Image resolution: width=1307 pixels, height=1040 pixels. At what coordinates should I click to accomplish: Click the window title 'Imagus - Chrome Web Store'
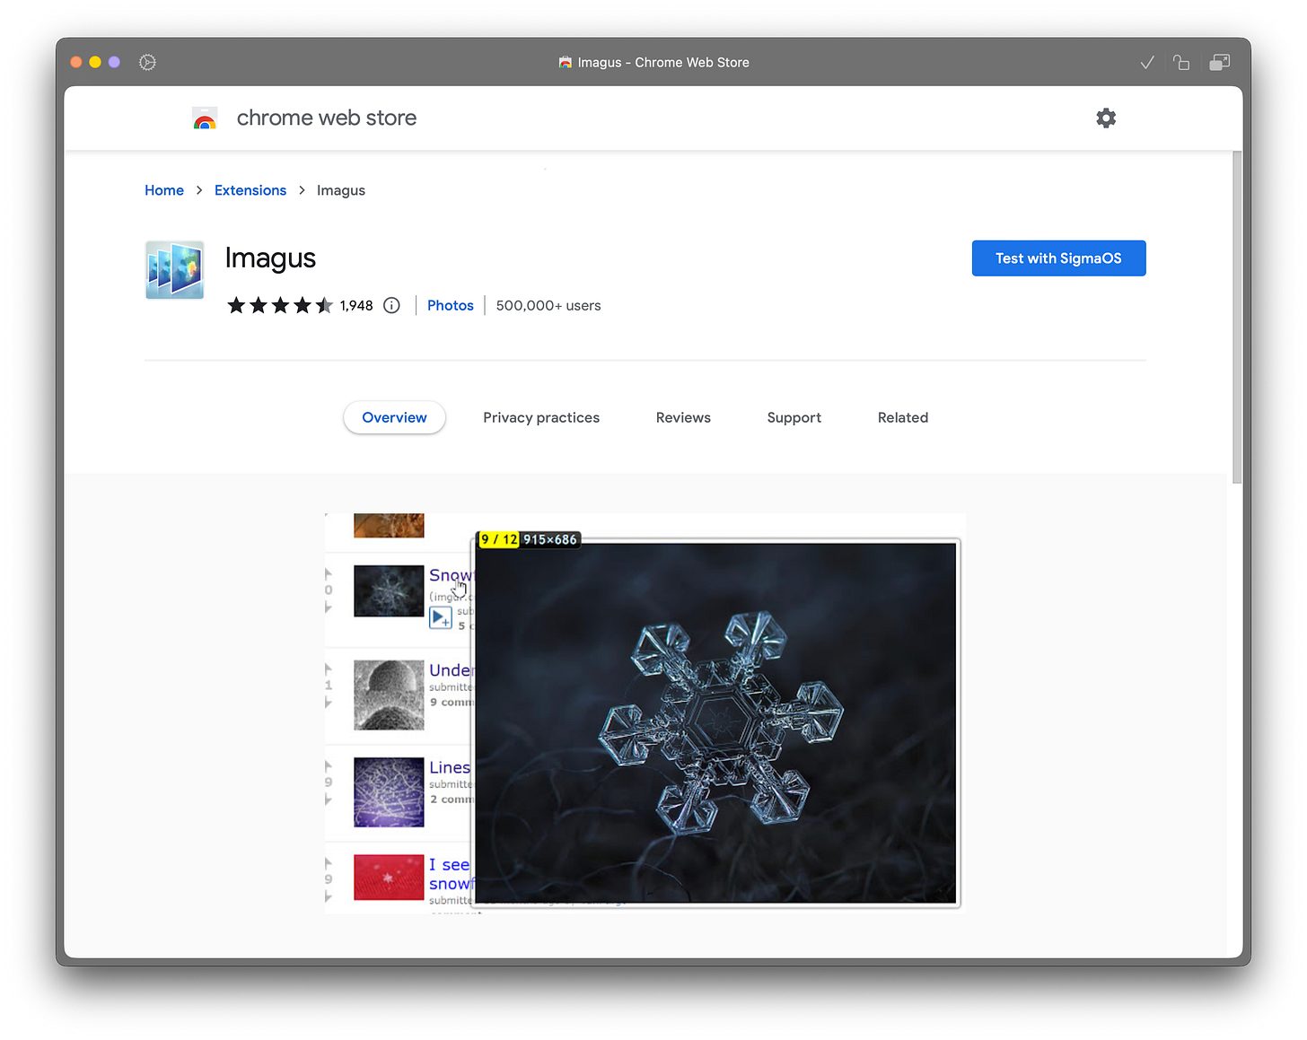663,63
